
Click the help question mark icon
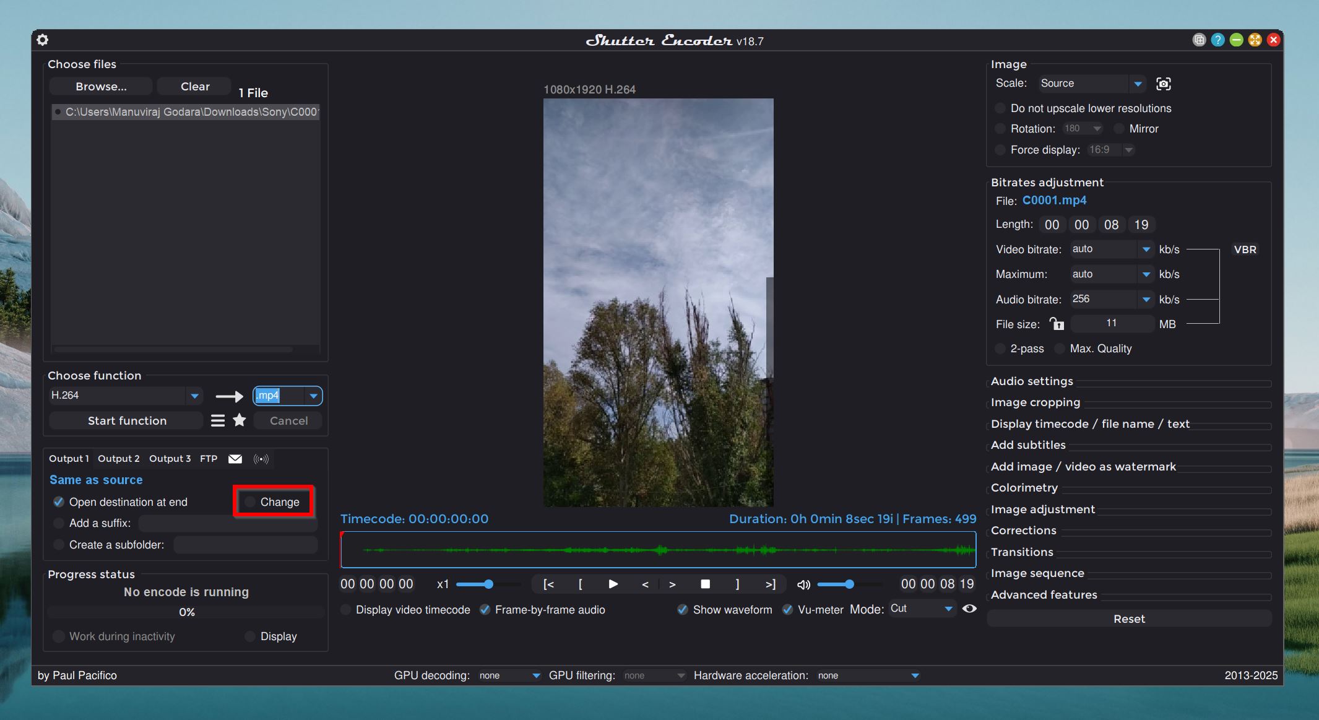1217,40
